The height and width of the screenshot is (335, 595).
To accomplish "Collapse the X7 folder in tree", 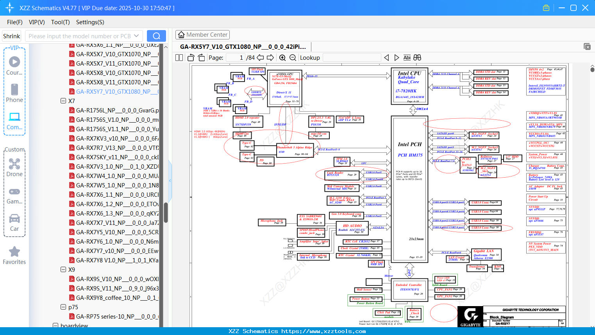I will tap(63, 101).
